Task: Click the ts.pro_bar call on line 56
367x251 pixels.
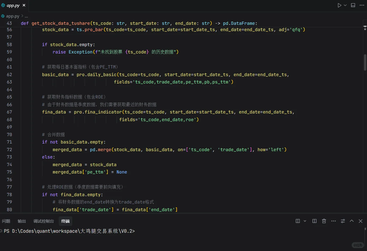Action: (x=90, y=29)
